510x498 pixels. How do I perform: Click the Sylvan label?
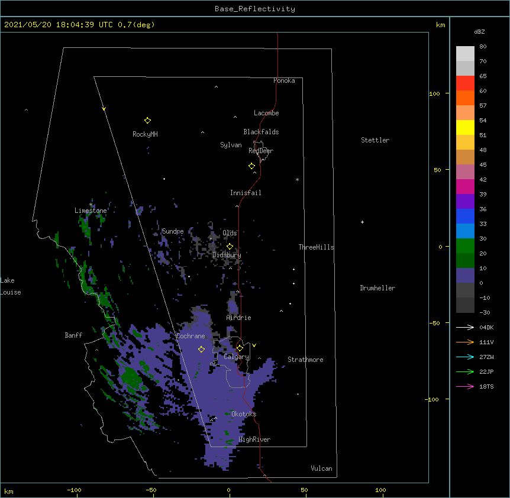point(231,145)
